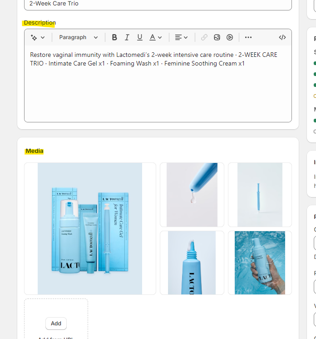The height and width of the screenshot is (339, 316).
Task: Click the 2-Week Care Trio title field
Action: pos(158,4)
